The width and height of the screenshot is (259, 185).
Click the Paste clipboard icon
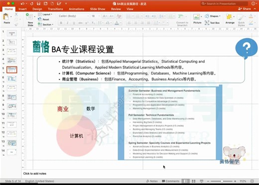click(x=6, y=16)
